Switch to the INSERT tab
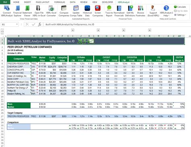Image resolution: width=191 pixels, height=147 pixels. 27,2
